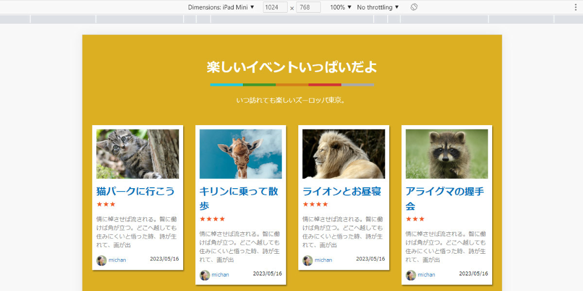
Task: Click the date 2023/05/16 on cat card
Action: tap(164, 259)
